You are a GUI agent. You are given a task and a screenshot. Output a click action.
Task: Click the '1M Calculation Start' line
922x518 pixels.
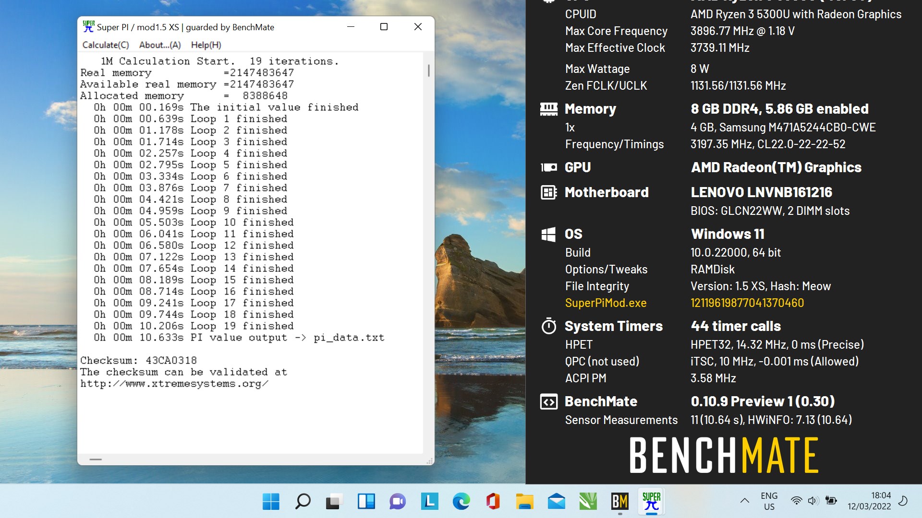pyautogui.click(x=219, y=61)
